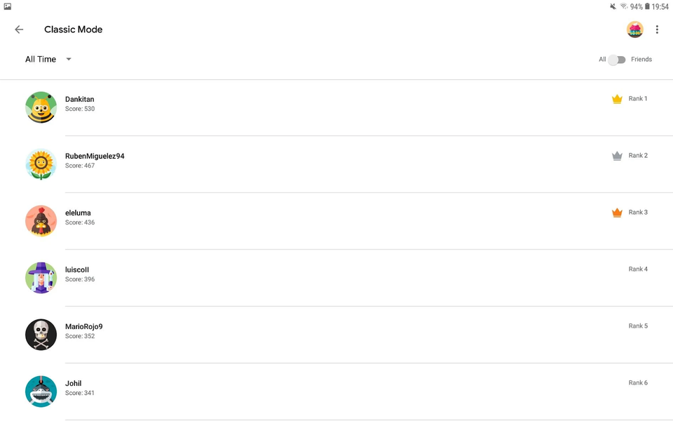Expand the All Time dropdown arrow
Screen dimensions: 673x421
(x=69, y=59)
